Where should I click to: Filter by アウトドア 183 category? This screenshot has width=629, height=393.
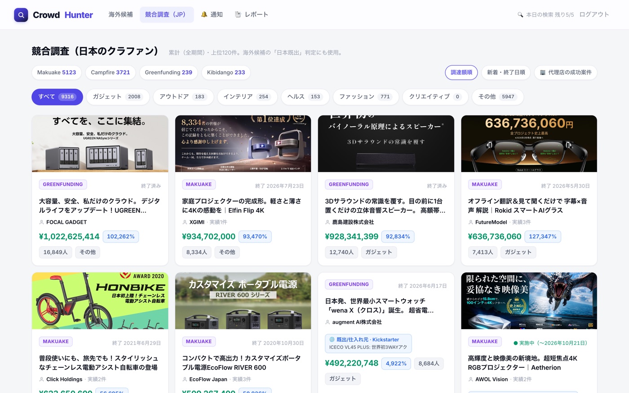pos(182,97)
